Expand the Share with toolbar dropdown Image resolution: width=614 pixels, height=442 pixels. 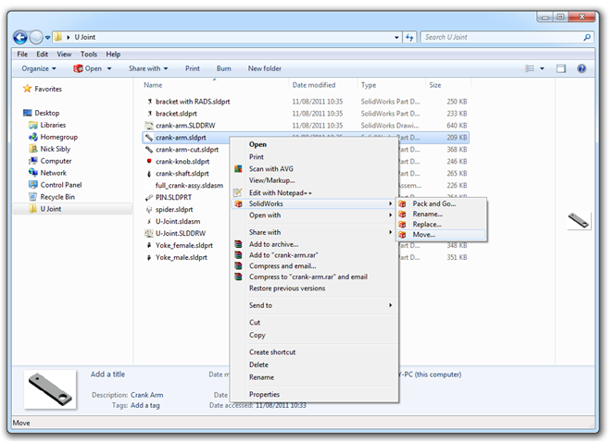pyautogui.click(x=148, y=68)
